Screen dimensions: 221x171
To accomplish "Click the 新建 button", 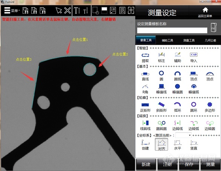I will (146, 164).
